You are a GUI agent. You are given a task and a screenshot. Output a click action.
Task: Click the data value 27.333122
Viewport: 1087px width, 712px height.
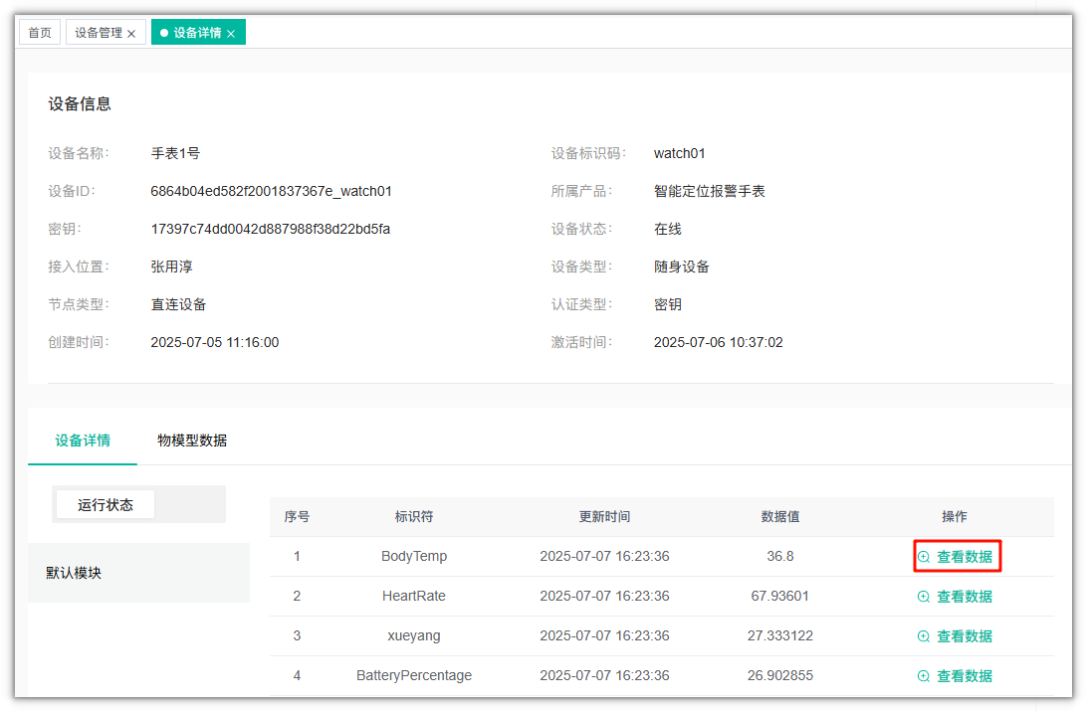click(x=779, y=635)
